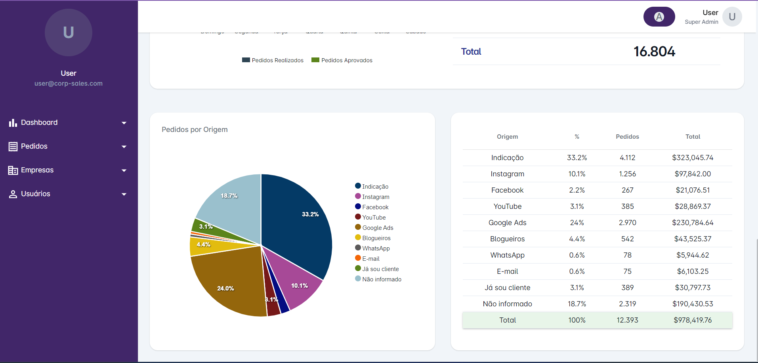Toggle Pedidos Realizados legend entry
Screen dimensions: 758x363
coord(273,60)
